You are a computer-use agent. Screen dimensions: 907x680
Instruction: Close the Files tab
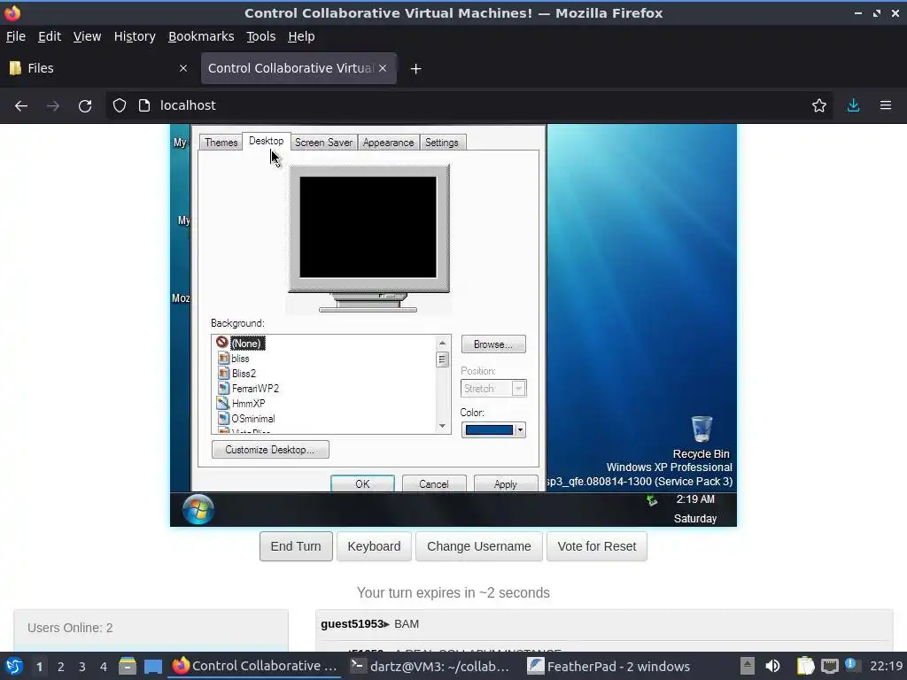pos(182,68)
